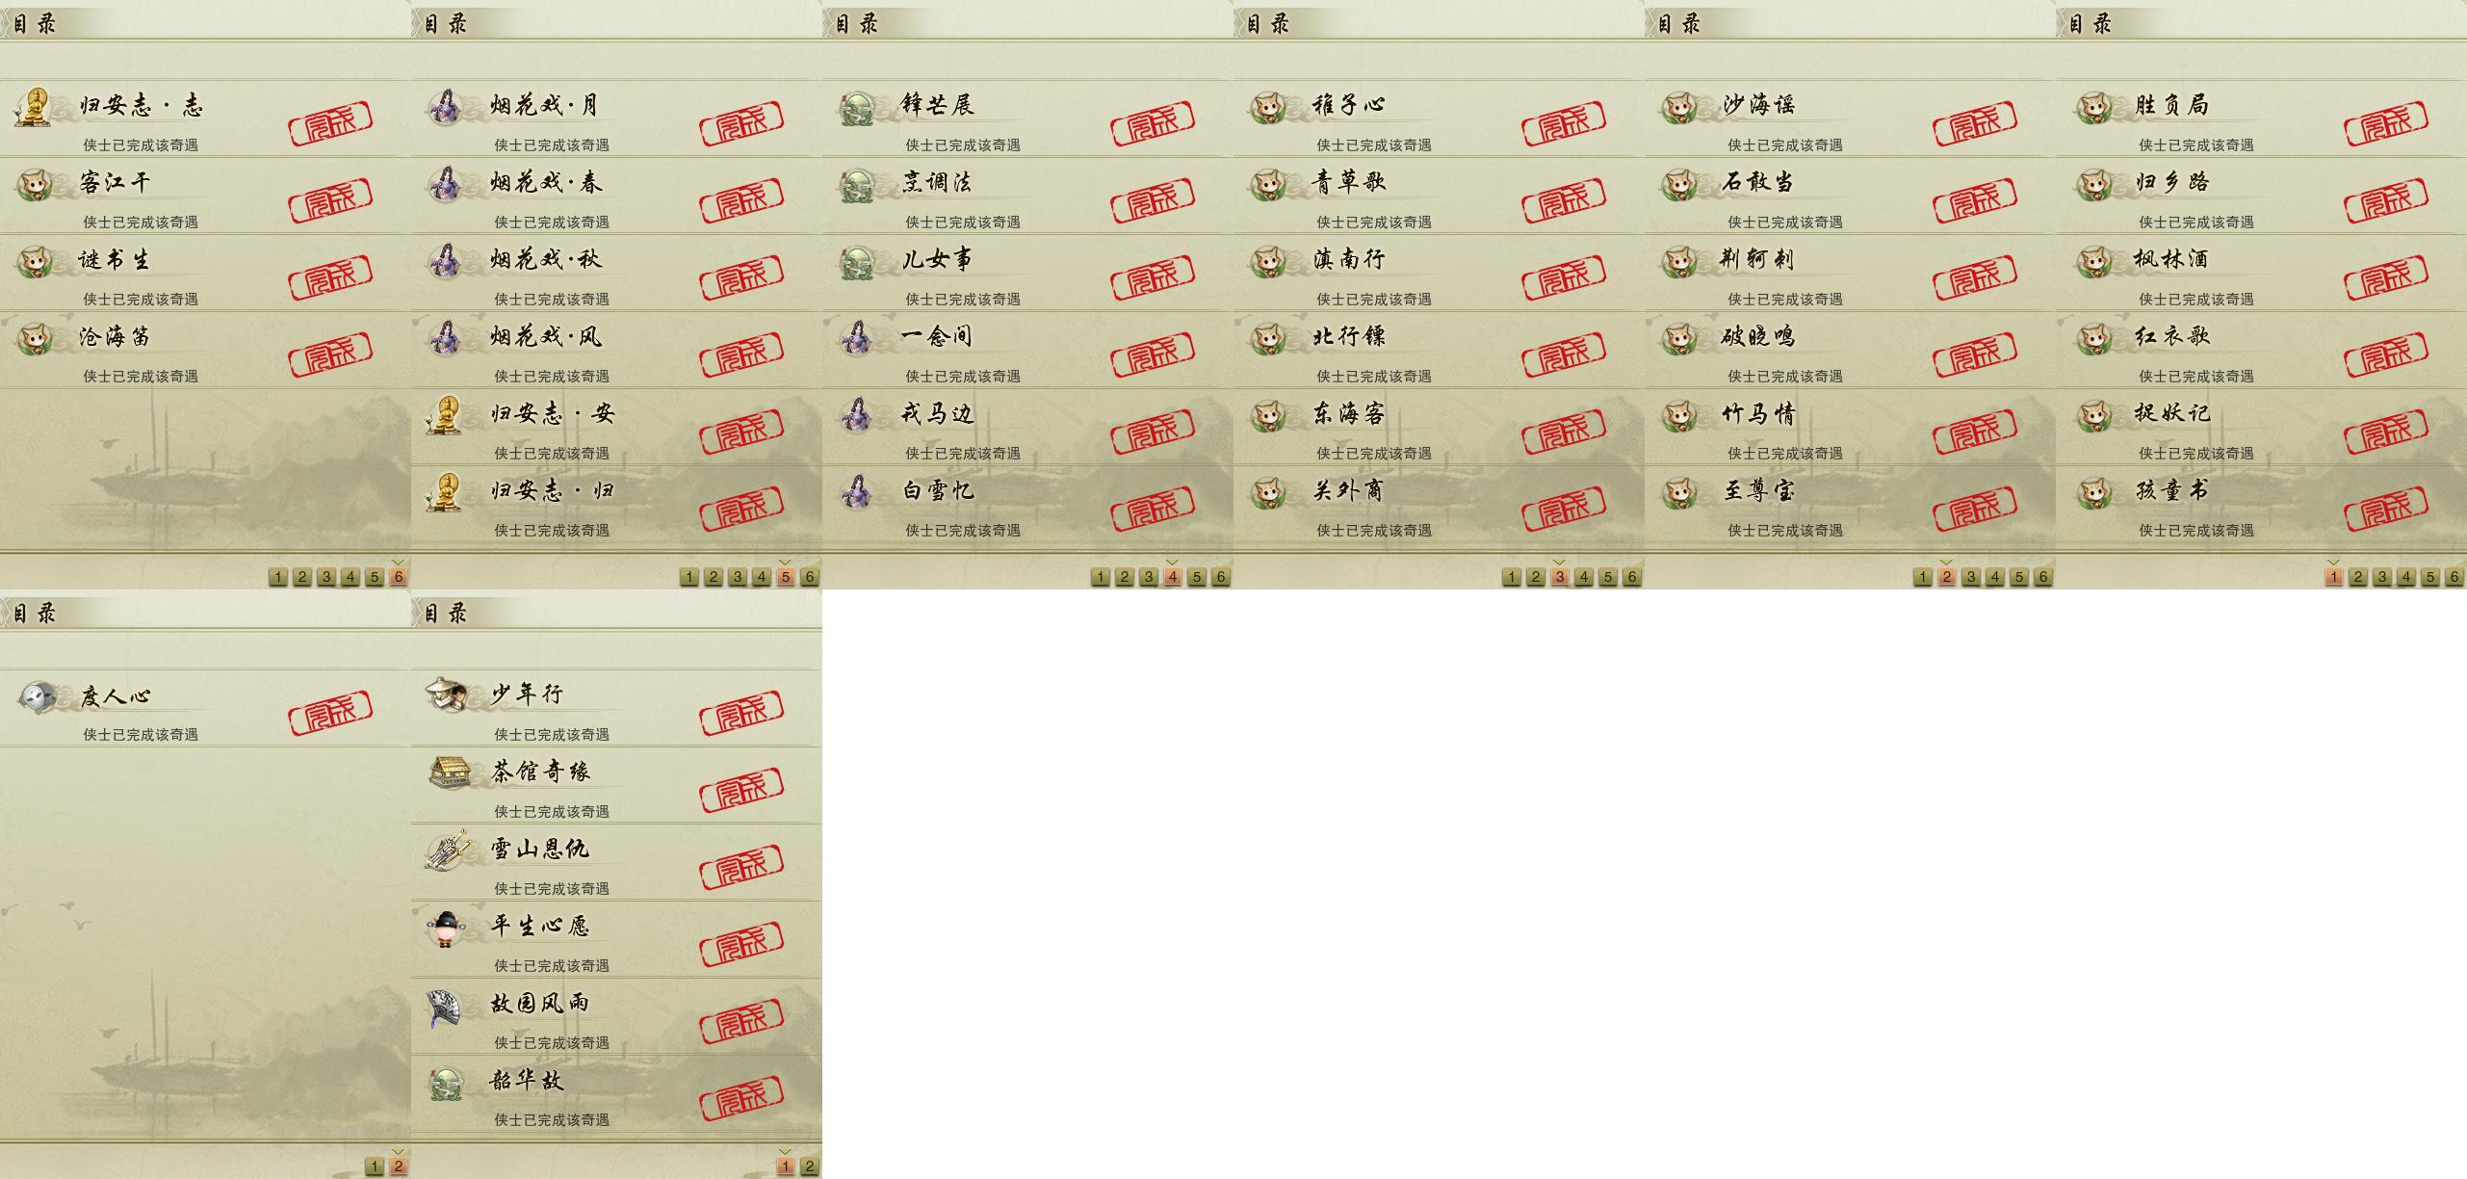Click the golden Buddha icon beside 归安志·志
The height and width of the screenshot is (1179, 2467).
pyautogui.click(x=34, y=107)
